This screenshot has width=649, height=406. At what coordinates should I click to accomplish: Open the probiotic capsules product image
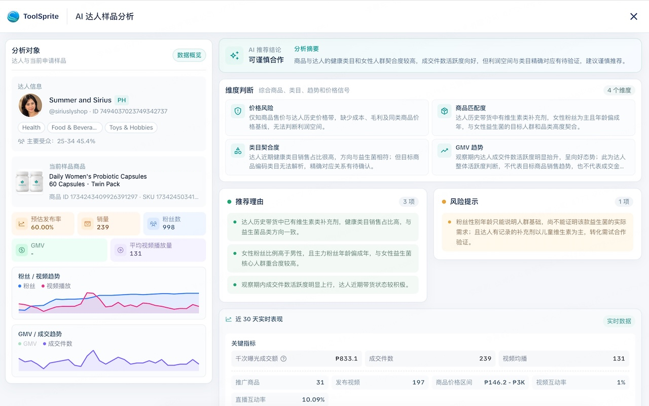(29, 181)
